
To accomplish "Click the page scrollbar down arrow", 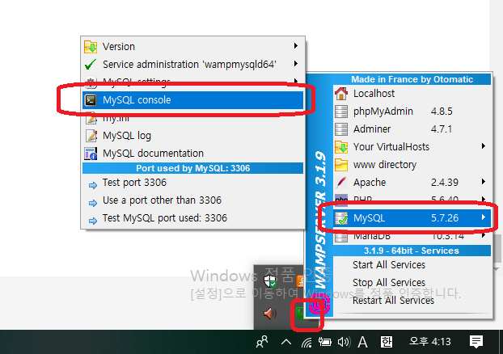I will point(496,269).
